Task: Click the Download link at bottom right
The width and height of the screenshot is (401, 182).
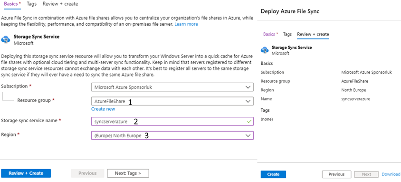Action: [391, 174]
